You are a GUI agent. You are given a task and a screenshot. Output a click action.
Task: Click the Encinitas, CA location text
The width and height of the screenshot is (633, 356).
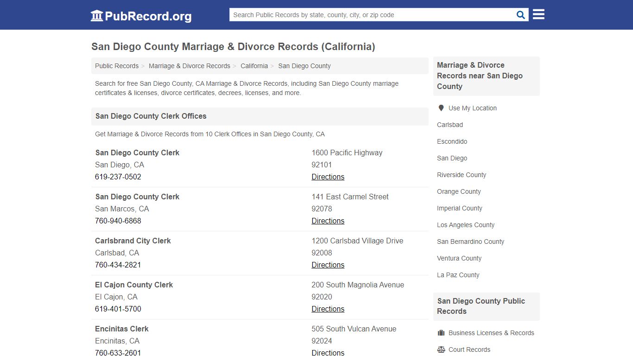coord(117,341)
